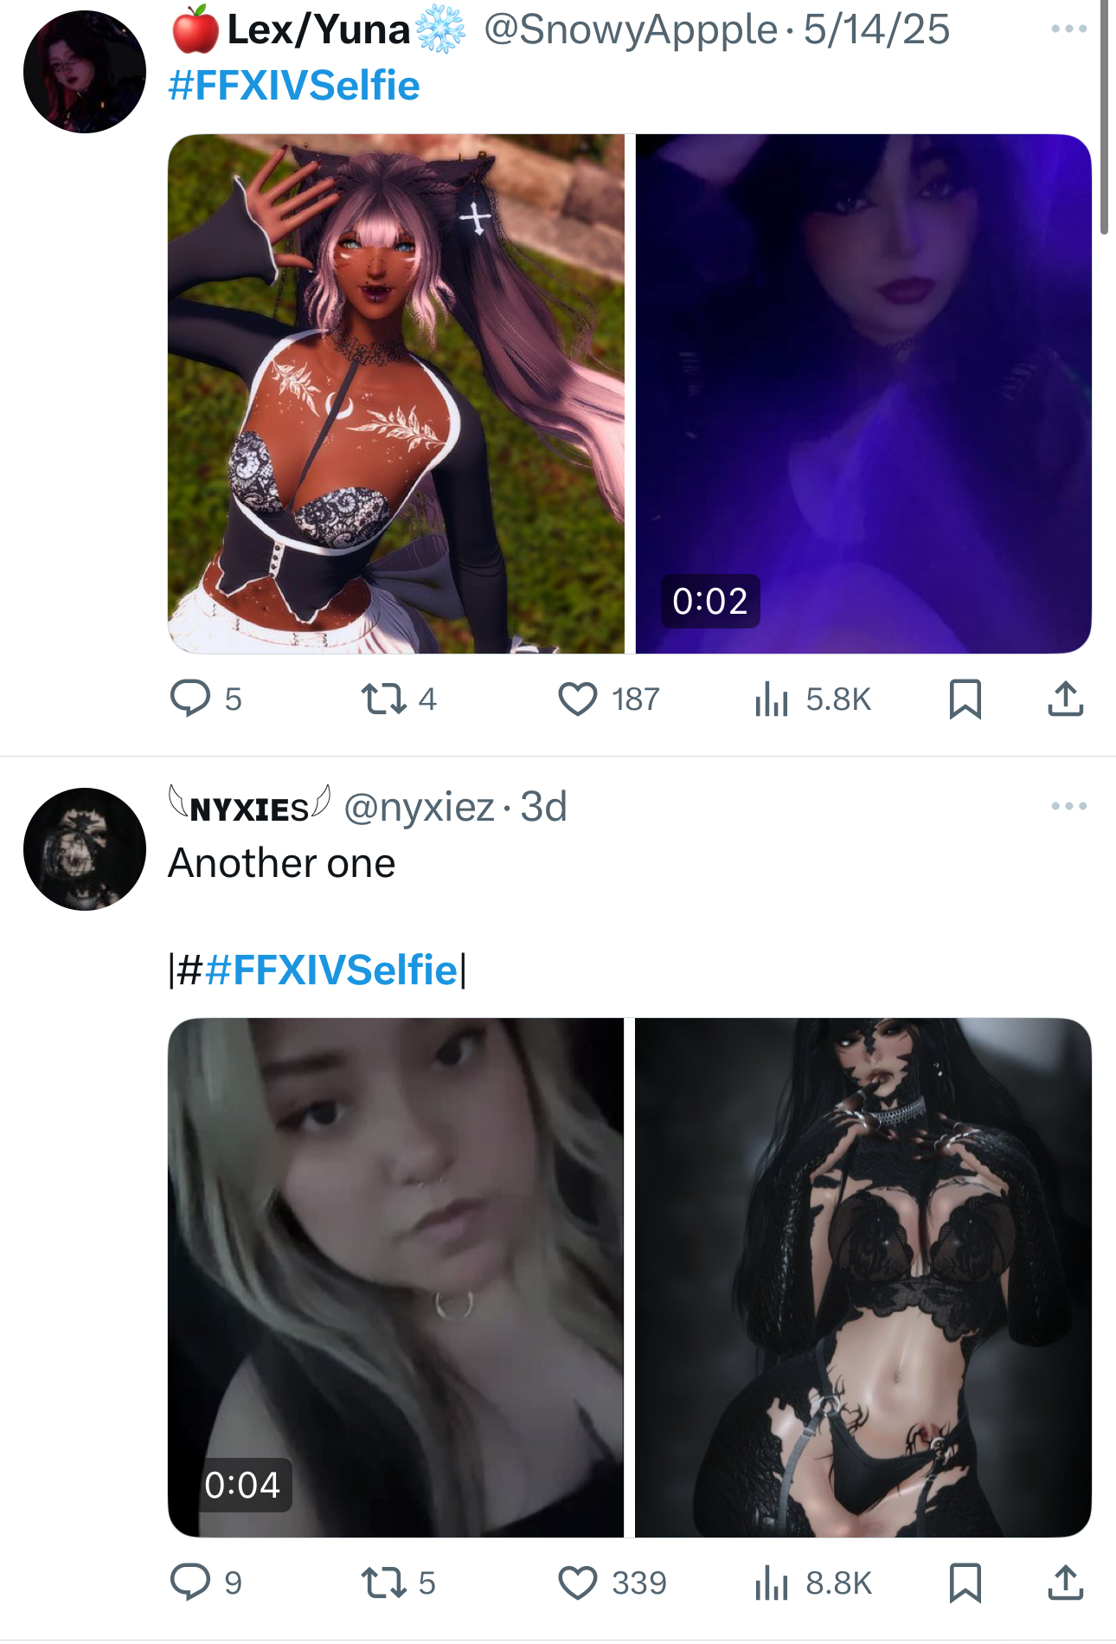1116x1644 pixels.
Task: Open the #FFXIVSelfie hashtag in the nyxiez post
Action: [332, 970]
